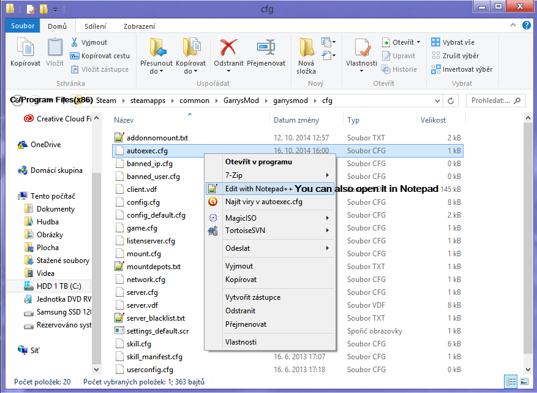The image size is (537, 393).
Task: Open the Přesunout do folder button
Action: 157,56
